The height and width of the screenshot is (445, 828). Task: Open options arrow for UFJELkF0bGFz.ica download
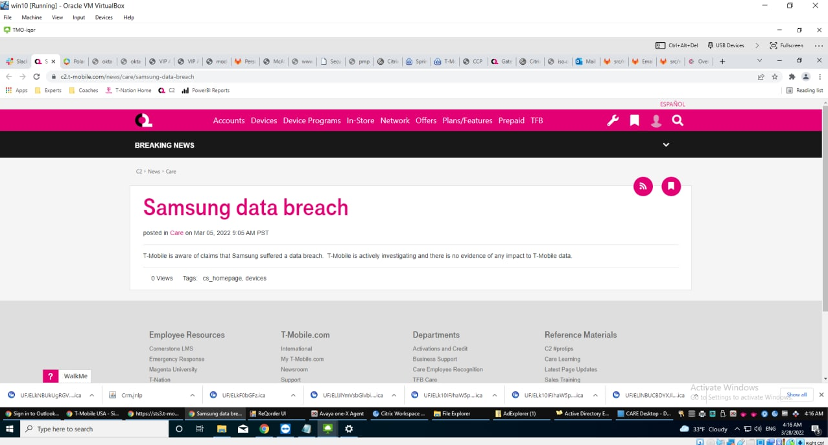[x=293, y=395]
